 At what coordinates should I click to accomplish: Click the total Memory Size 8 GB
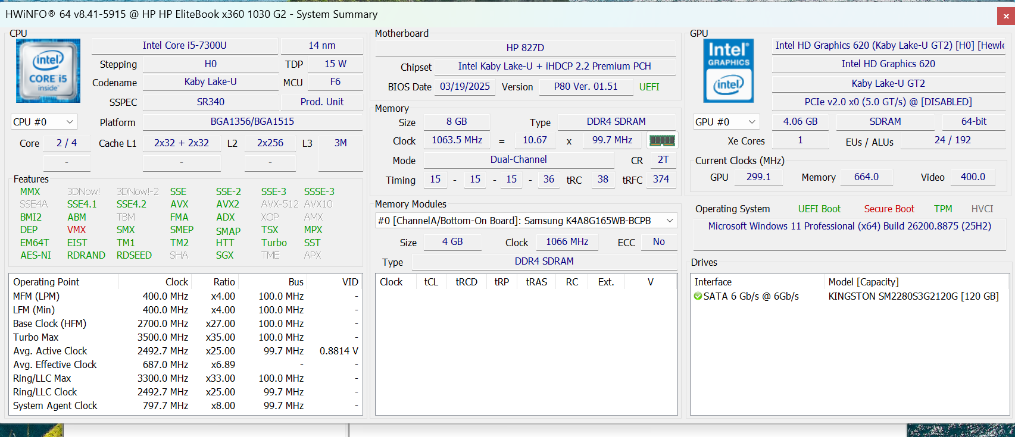pyautogui.click(x=457, y=122)
